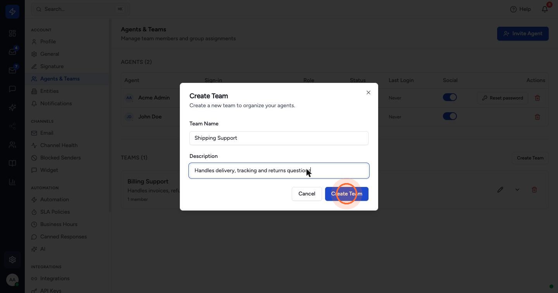Reset password for Acme Admin
The image size is (558, 293).
(x=503, y=98)
